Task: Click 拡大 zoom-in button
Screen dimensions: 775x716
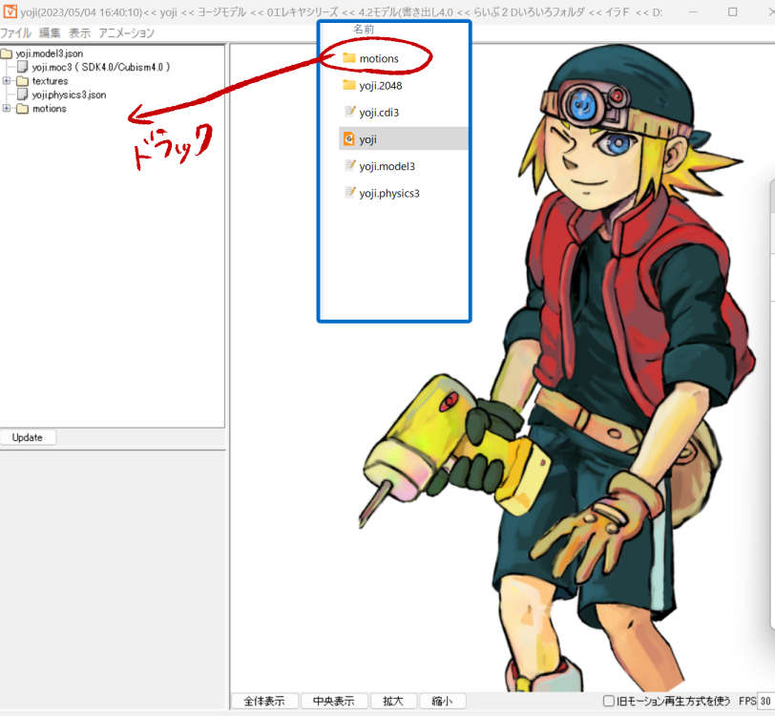Action: coord(393,701)
